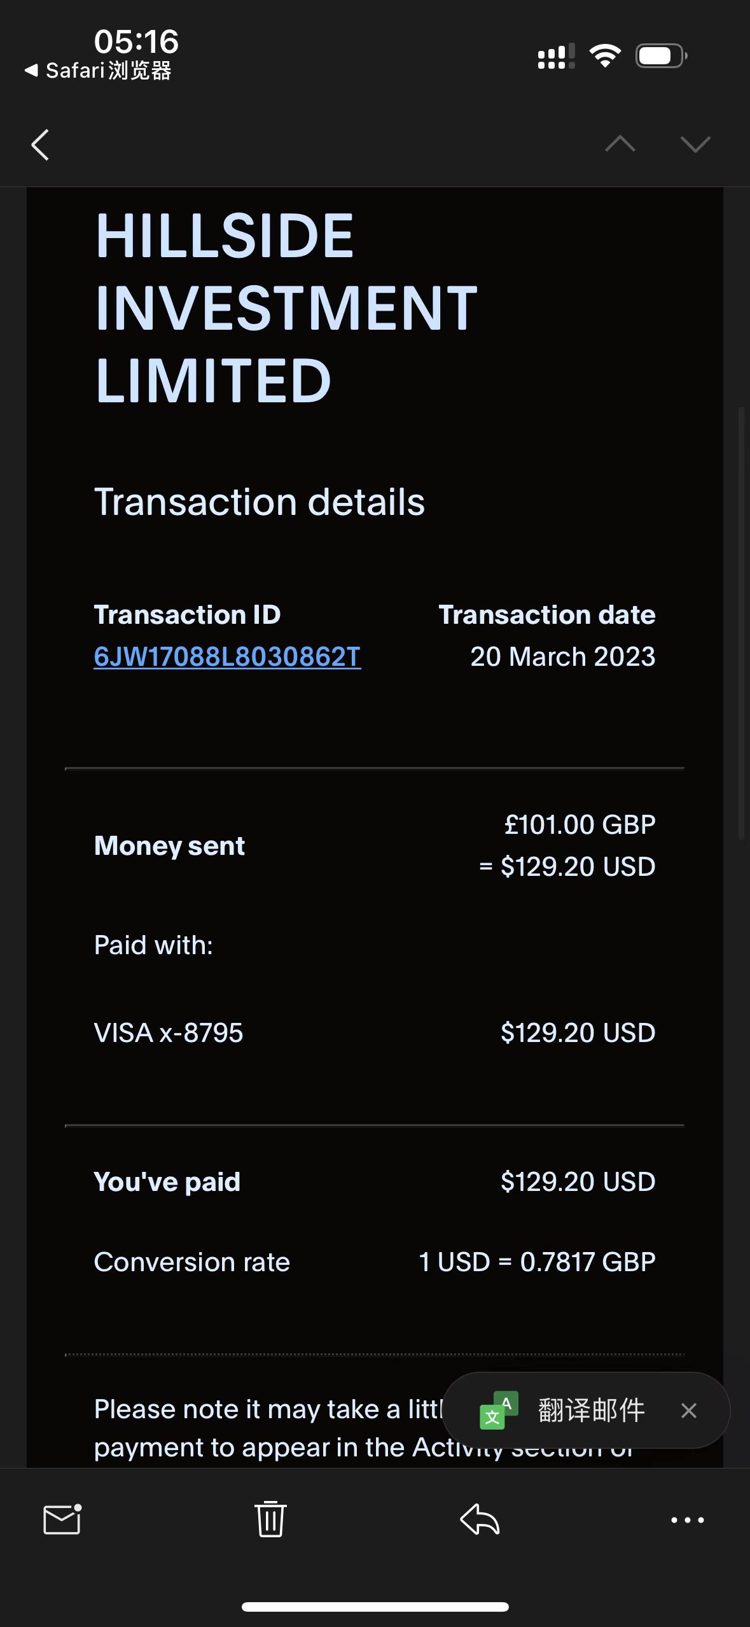750x1627 pixels.
Task: Mark email as unread envelope icon
Action: point(62,1519)
